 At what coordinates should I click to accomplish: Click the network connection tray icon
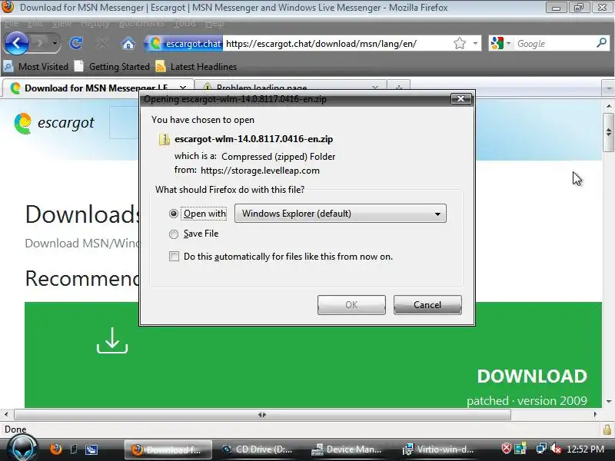[541, 448]
